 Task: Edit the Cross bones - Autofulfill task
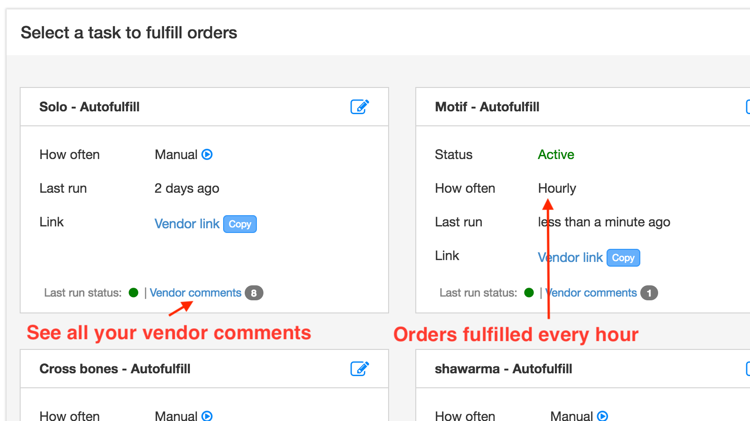click(x=360, y=369)
